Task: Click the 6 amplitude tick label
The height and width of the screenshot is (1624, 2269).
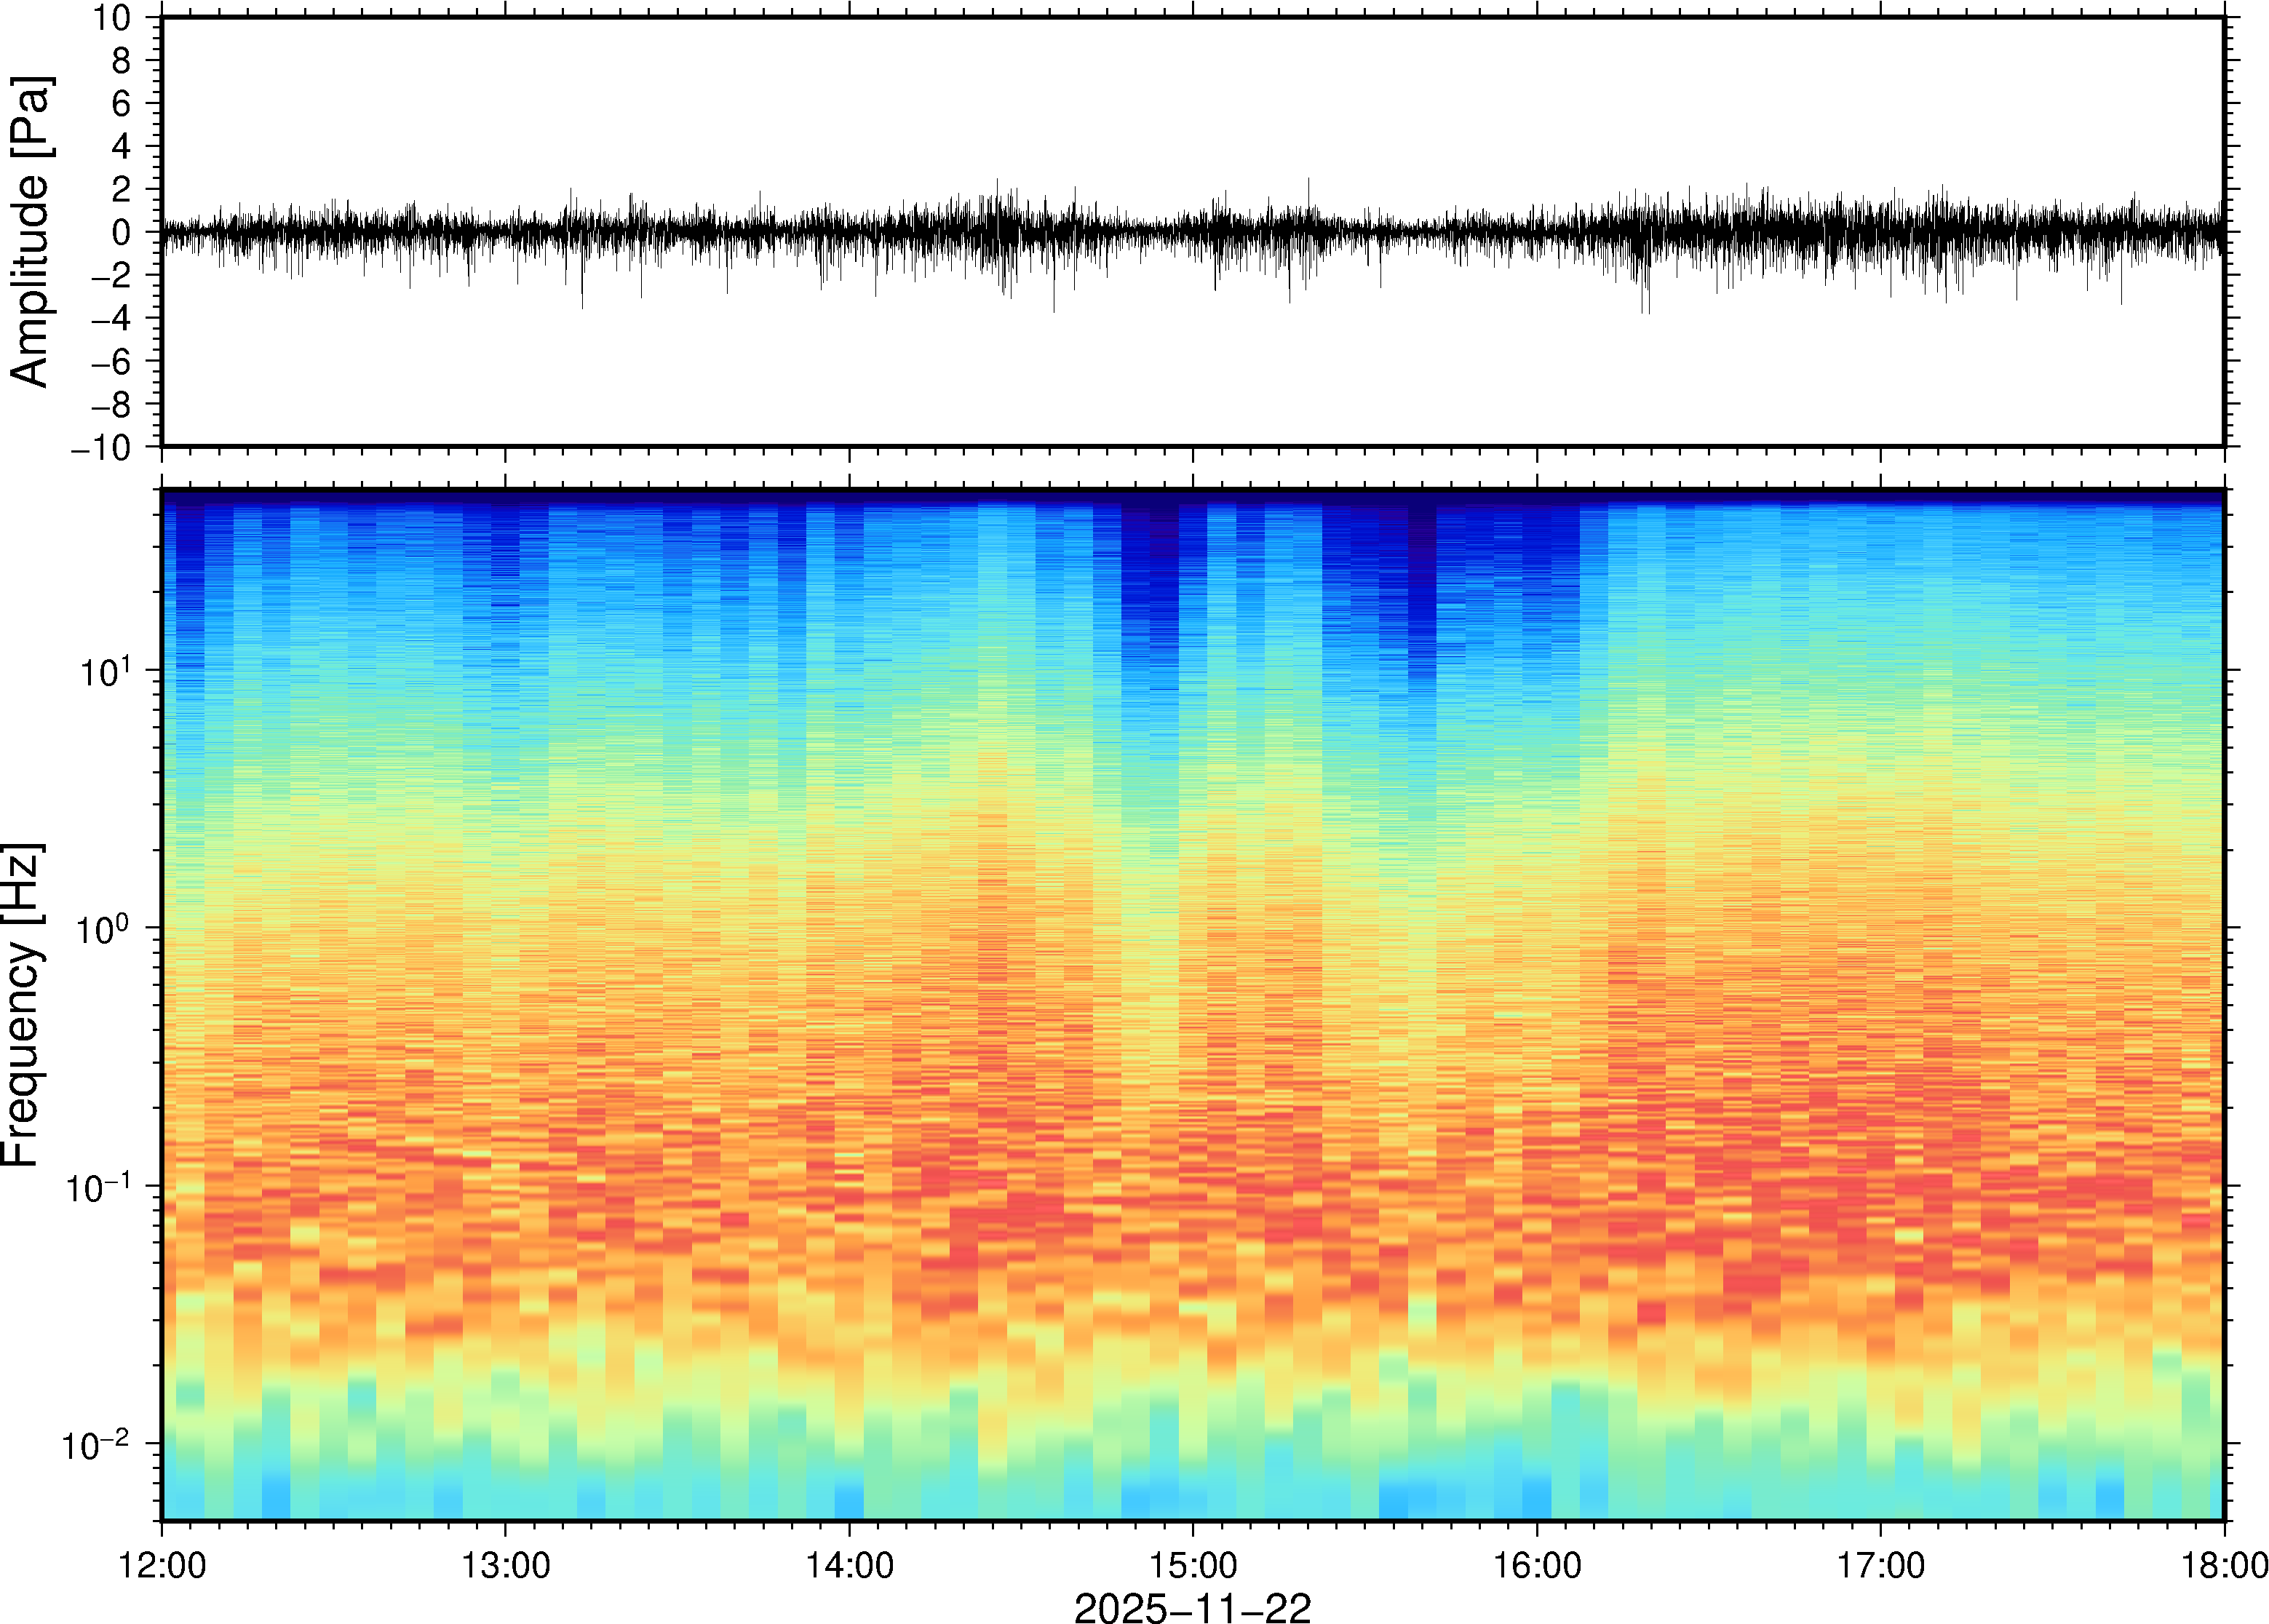Action: point(122,103)
